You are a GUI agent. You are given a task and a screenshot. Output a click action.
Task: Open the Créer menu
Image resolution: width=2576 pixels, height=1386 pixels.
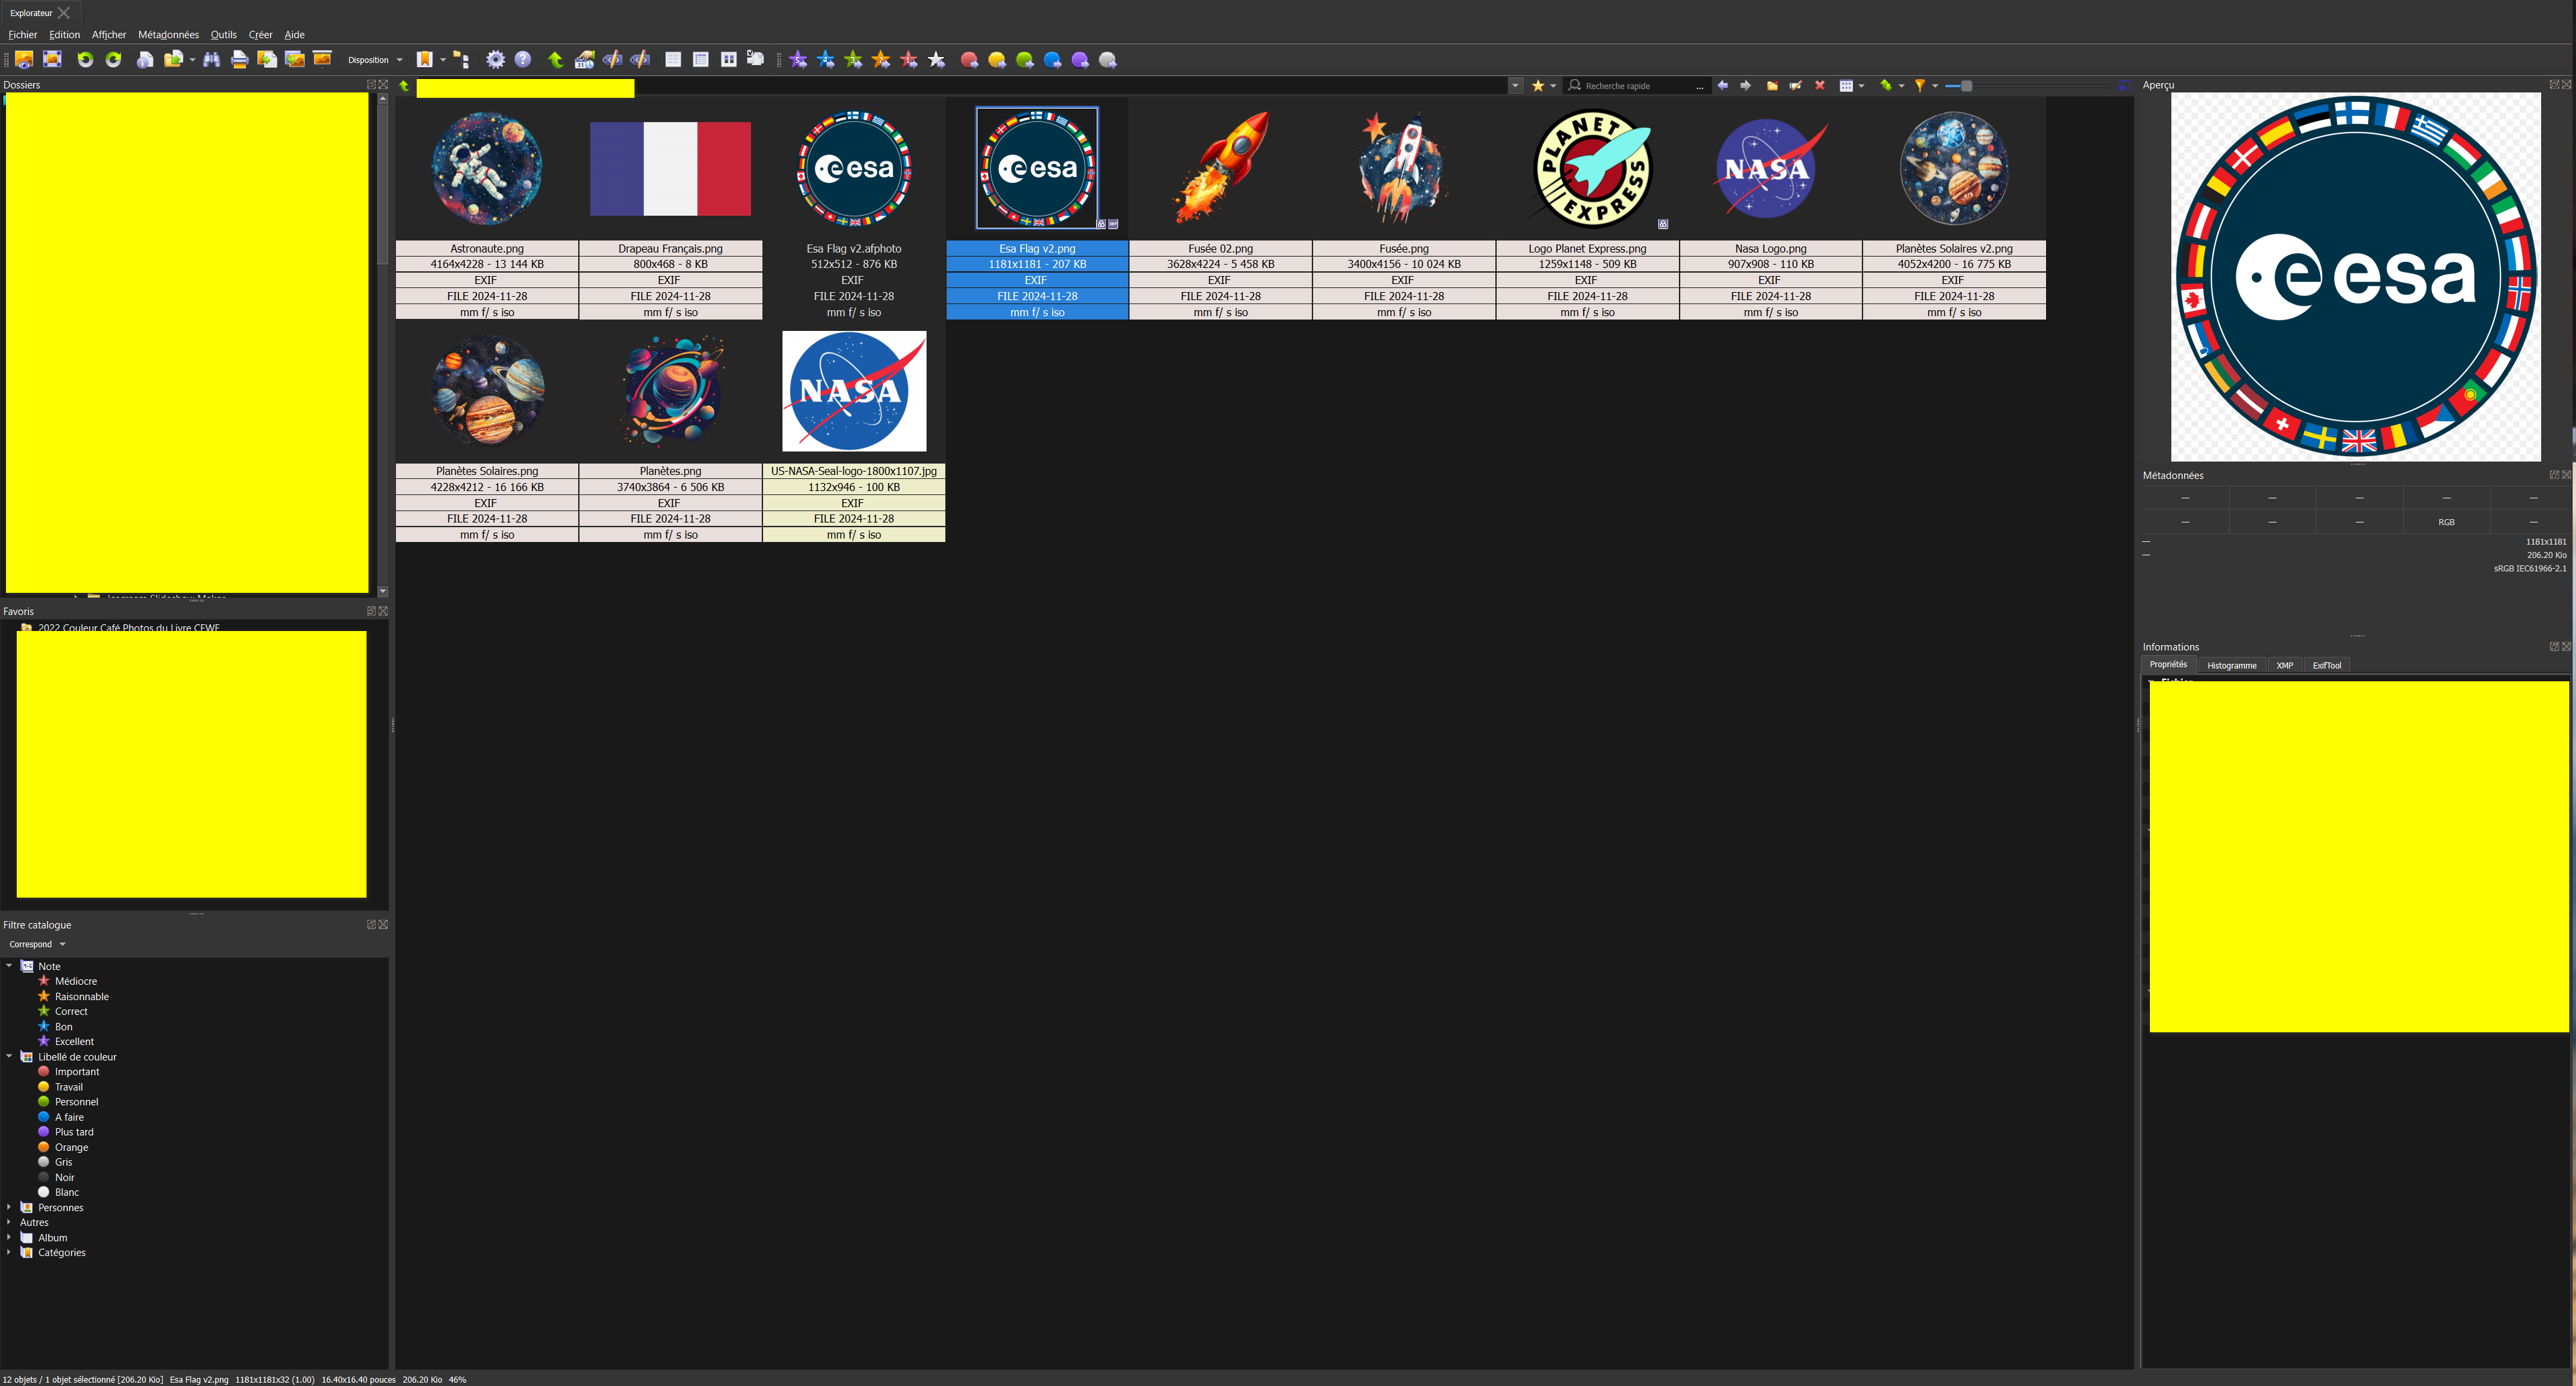[260, 35]
